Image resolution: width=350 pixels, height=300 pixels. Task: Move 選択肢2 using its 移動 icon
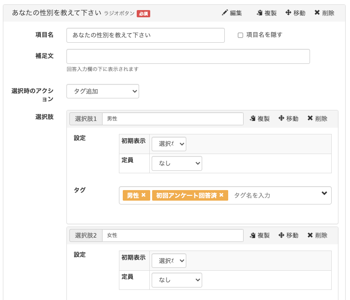click(x=281, y=235)
